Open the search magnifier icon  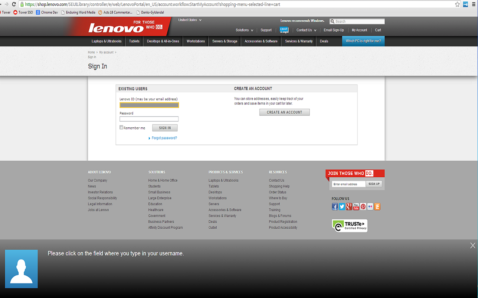click(333, 21)
